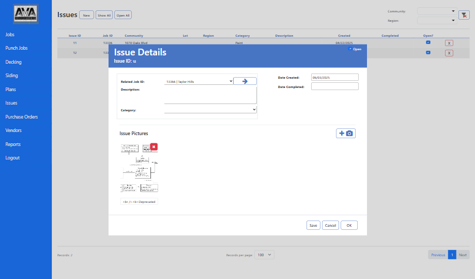475x279 pixels.
Task: Open the Related Job ID dropdown
Action: [198, 81]
